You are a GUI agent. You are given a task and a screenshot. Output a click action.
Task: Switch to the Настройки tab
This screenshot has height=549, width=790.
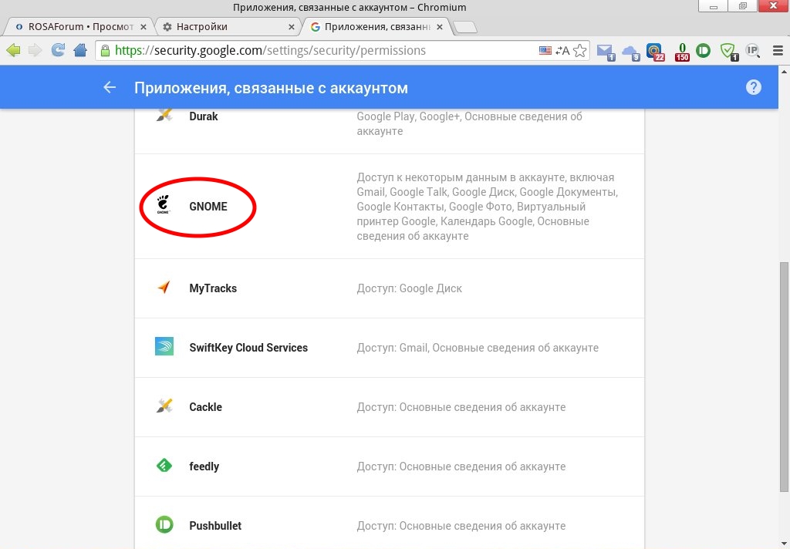[226, 27]
